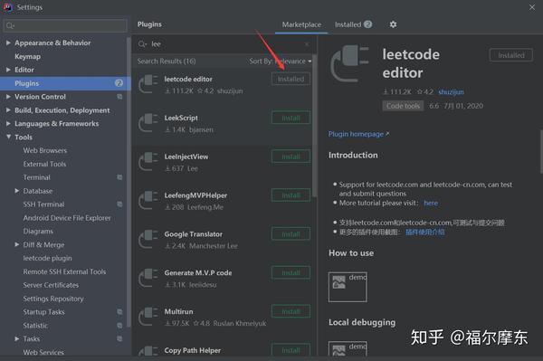Clear the plugin search field with the x icon
Screen dimensions: 543x361
click(x=307, y=44)
